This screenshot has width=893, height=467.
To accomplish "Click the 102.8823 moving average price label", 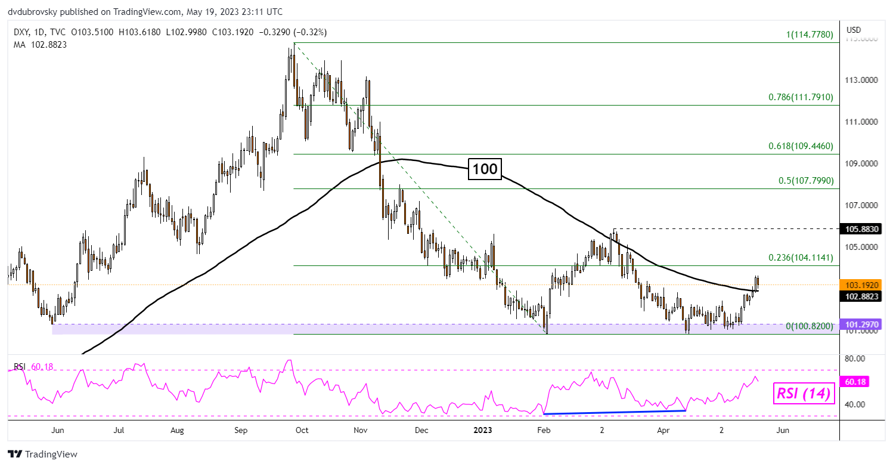I will [x=860, y=295].
